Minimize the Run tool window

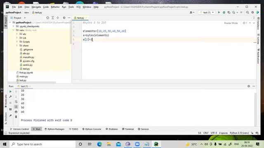click(254, 86)
